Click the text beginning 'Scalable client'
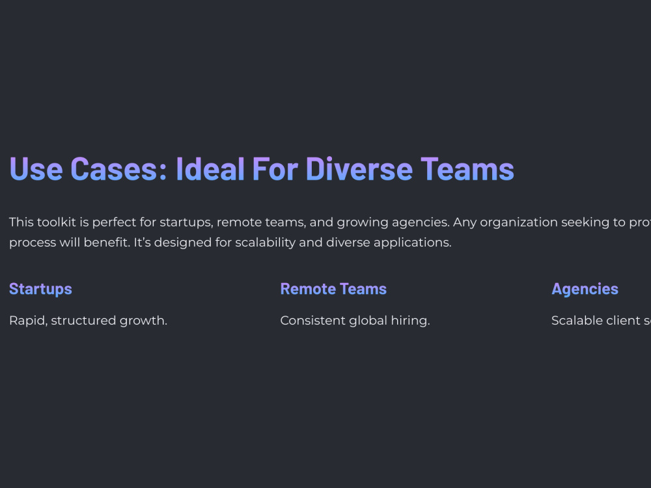Viewport: 651px width, 488px height. tap(601, 320)
